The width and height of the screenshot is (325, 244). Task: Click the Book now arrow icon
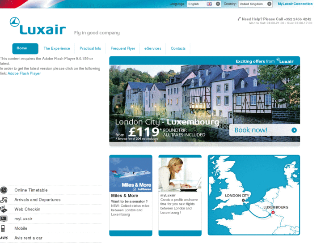[x=294, y=130]
